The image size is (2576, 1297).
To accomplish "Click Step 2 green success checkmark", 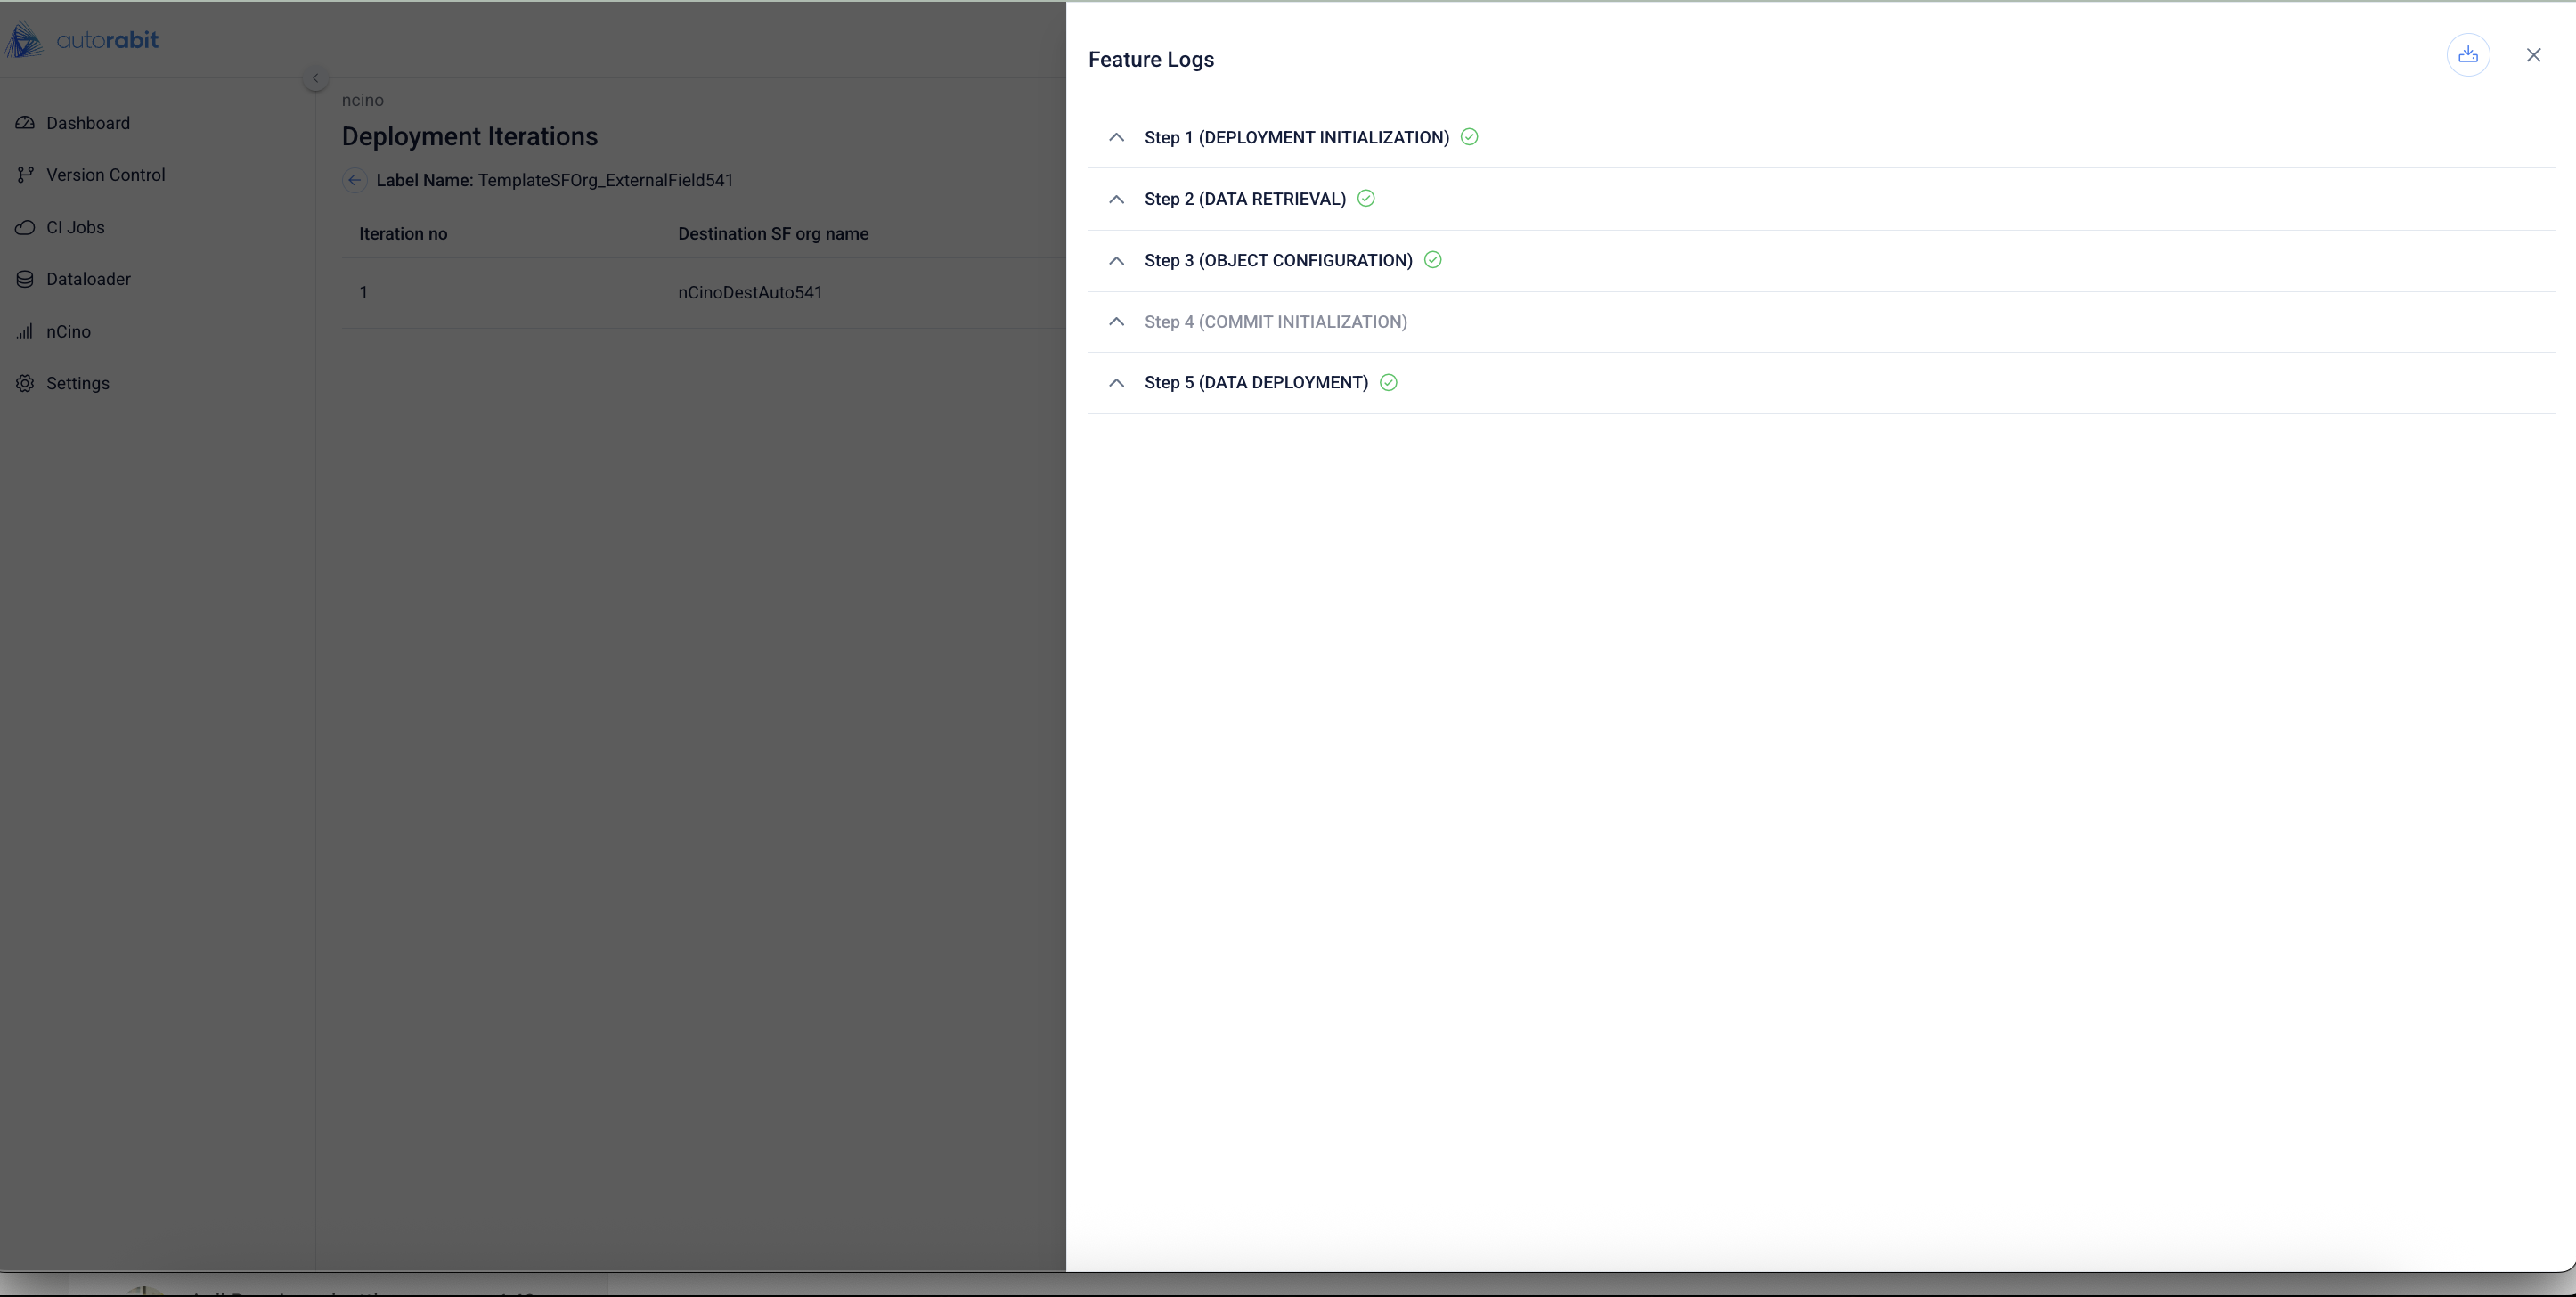I will [1366, 199].
